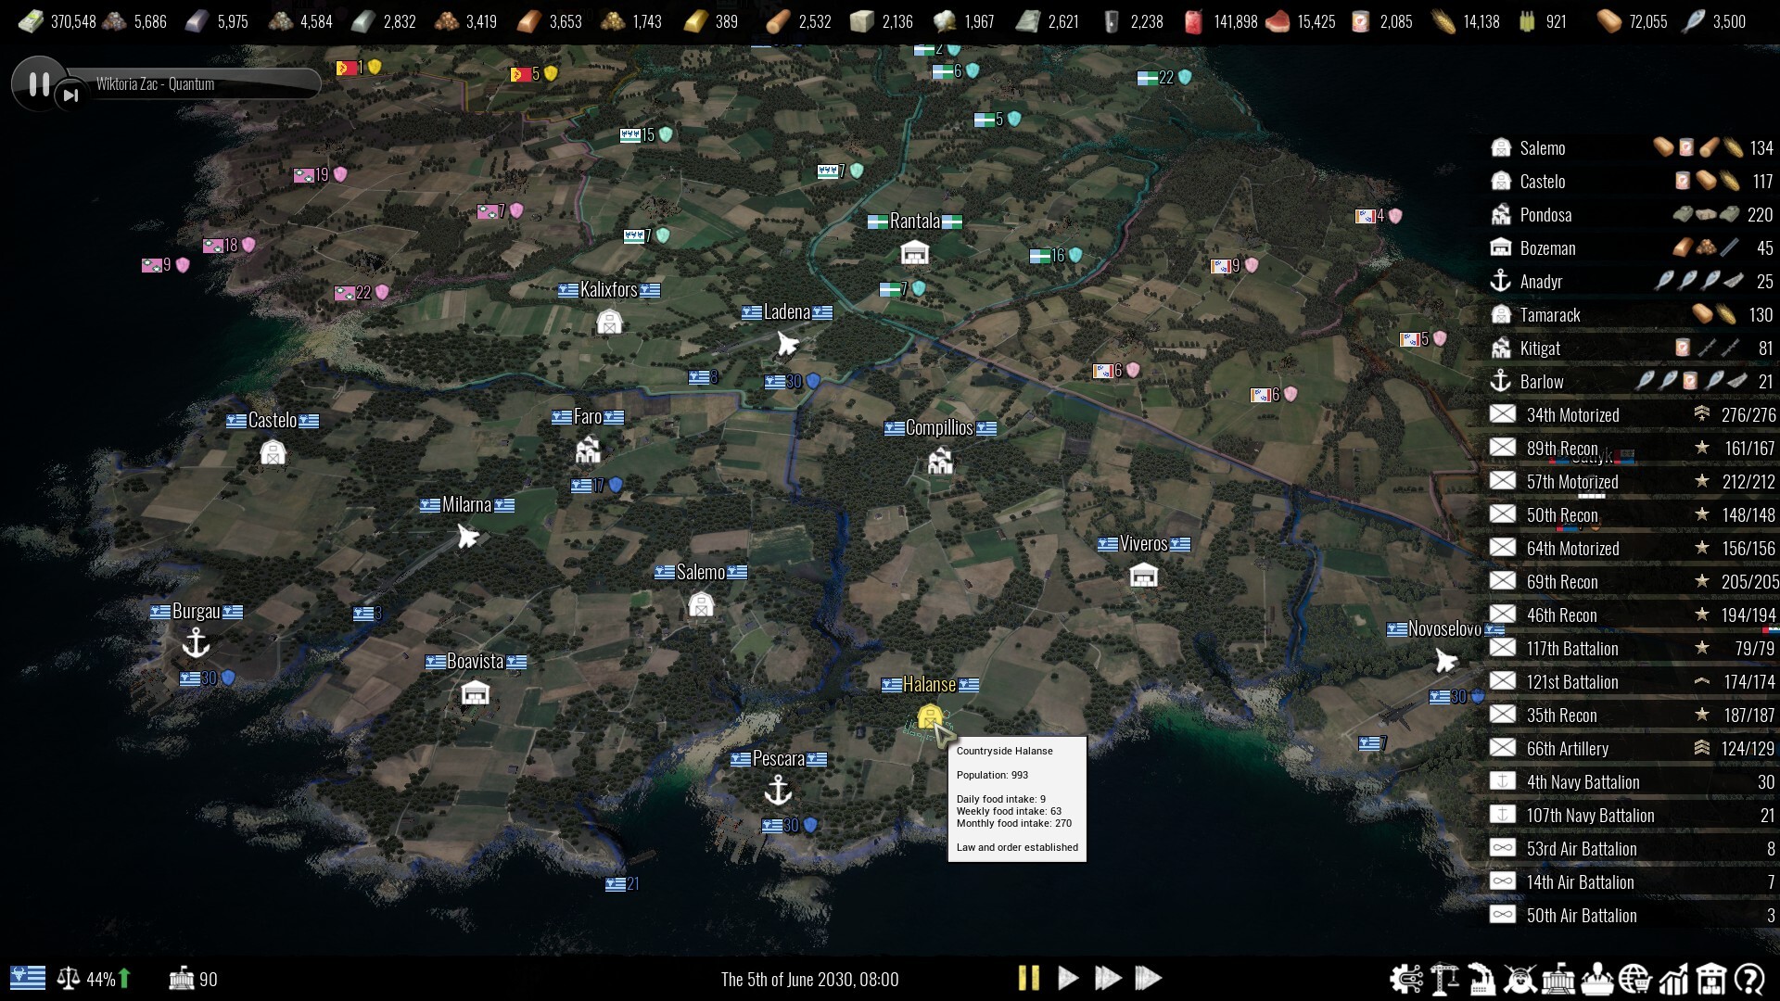
Task: Click the Compillios city label
Action: (x=939, y=428)
